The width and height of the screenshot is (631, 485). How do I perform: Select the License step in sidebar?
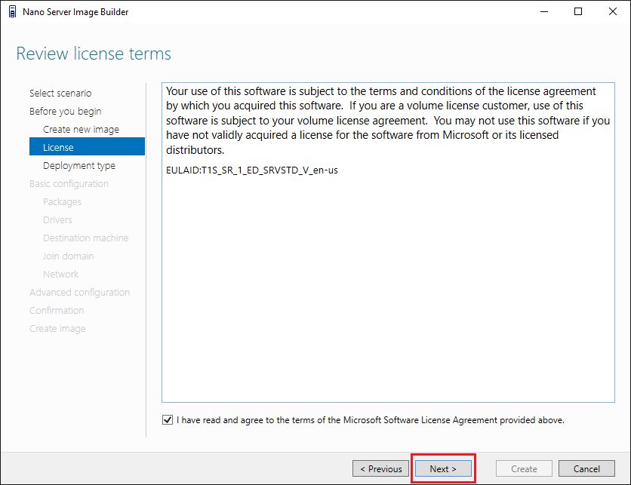pyautogui.click(x=59, y=148)
